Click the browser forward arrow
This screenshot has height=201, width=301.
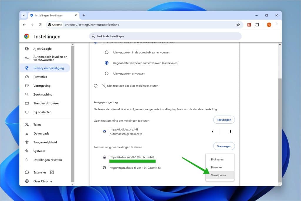(32, 25)
